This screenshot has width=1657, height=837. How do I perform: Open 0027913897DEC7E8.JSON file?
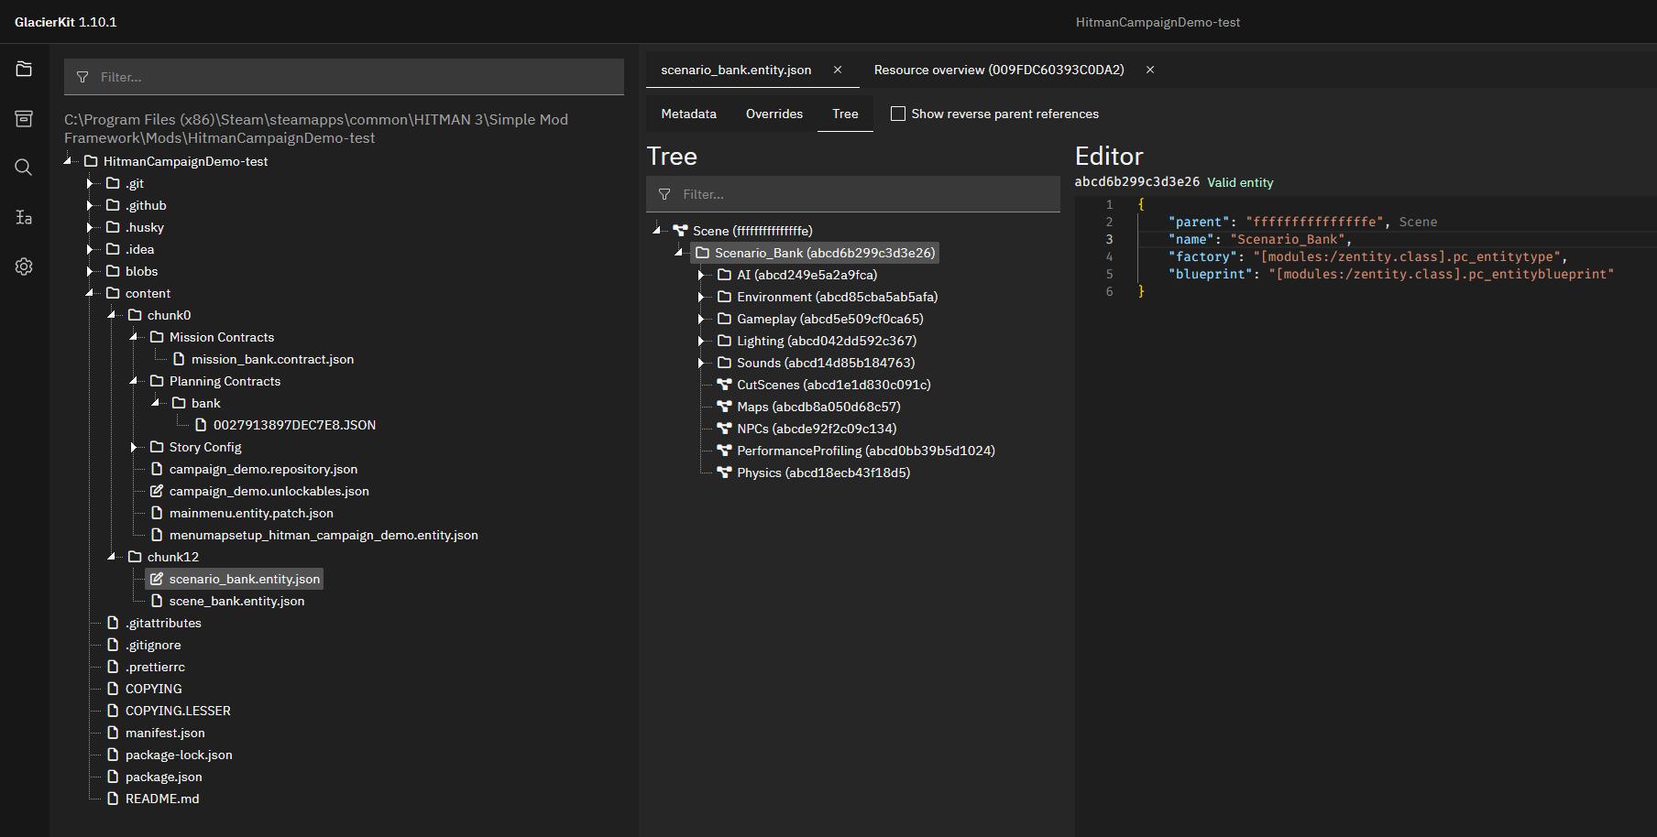294,425
